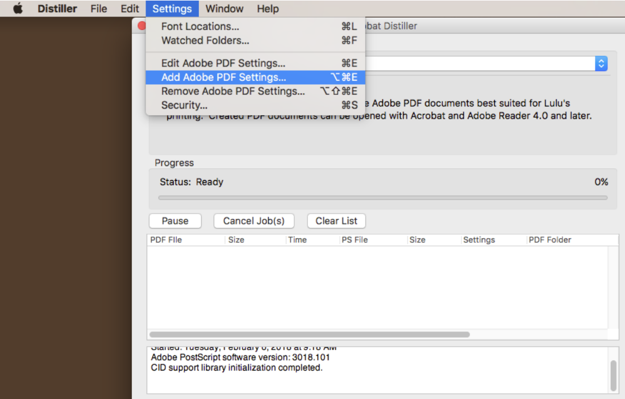
Task: Open the File menu
Action: pyautogui.click(x=98, y=9)
